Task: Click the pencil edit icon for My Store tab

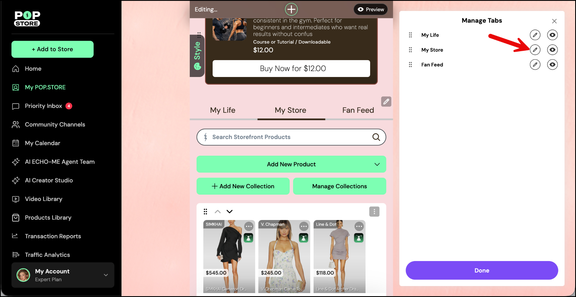Action: pos(535,50)
